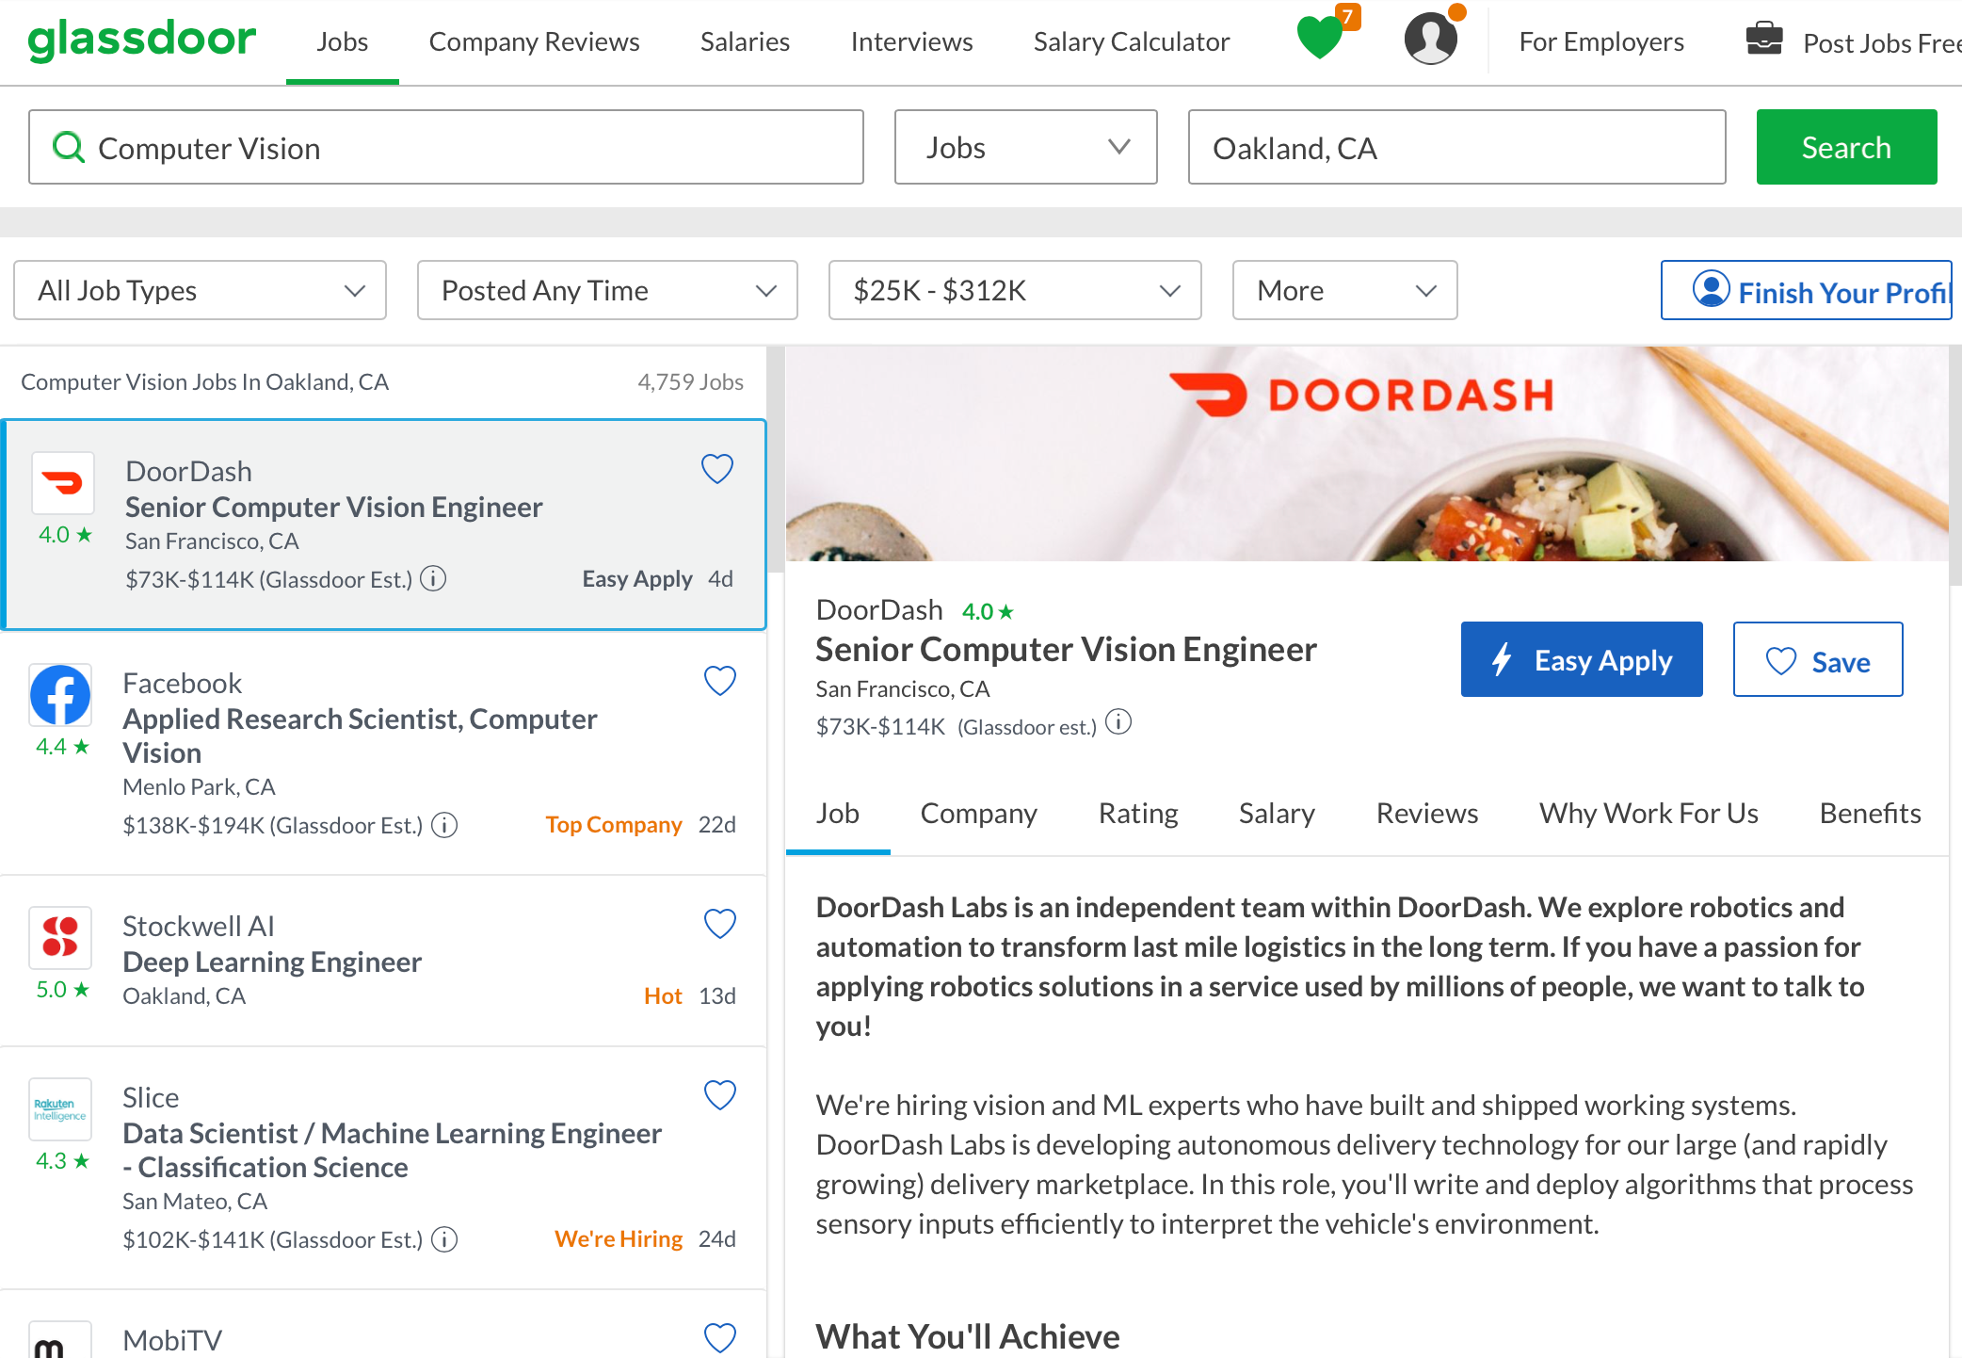
Task: Click the DoorDash logo on the job card
Action: tap(62, 482)
